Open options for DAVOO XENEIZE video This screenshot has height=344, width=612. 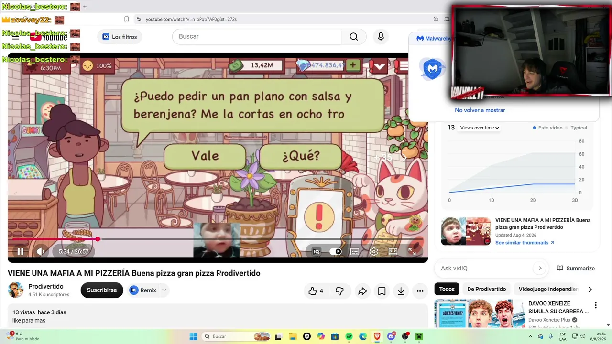(595, 305)
